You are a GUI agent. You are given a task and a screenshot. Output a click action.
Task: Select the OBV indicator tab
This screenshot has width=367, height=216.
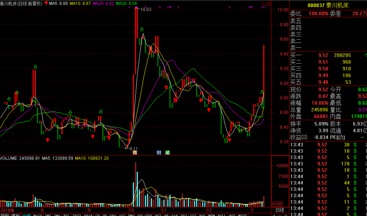coord(113,215)
